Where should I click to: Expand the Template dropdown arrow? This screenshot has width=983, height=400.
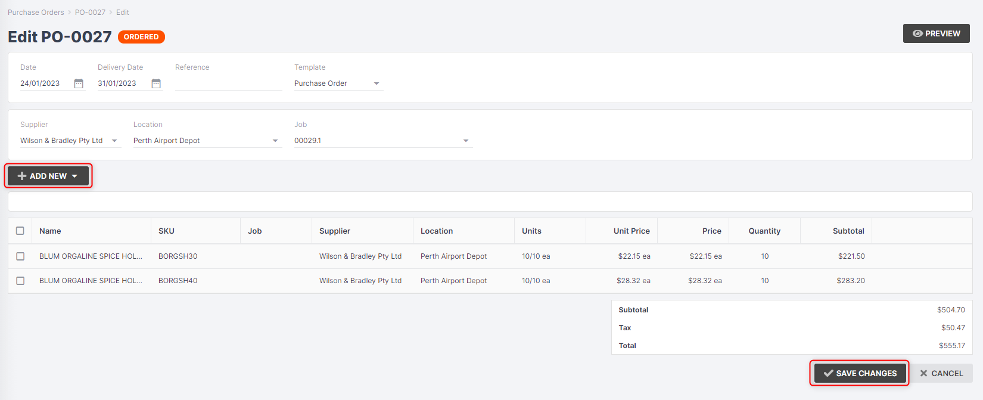[377, 83]
